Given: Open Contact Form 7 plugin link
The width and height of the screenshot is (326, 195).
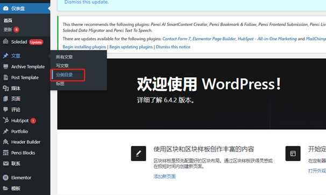Looking at the screenshot, I should (176, 39).
